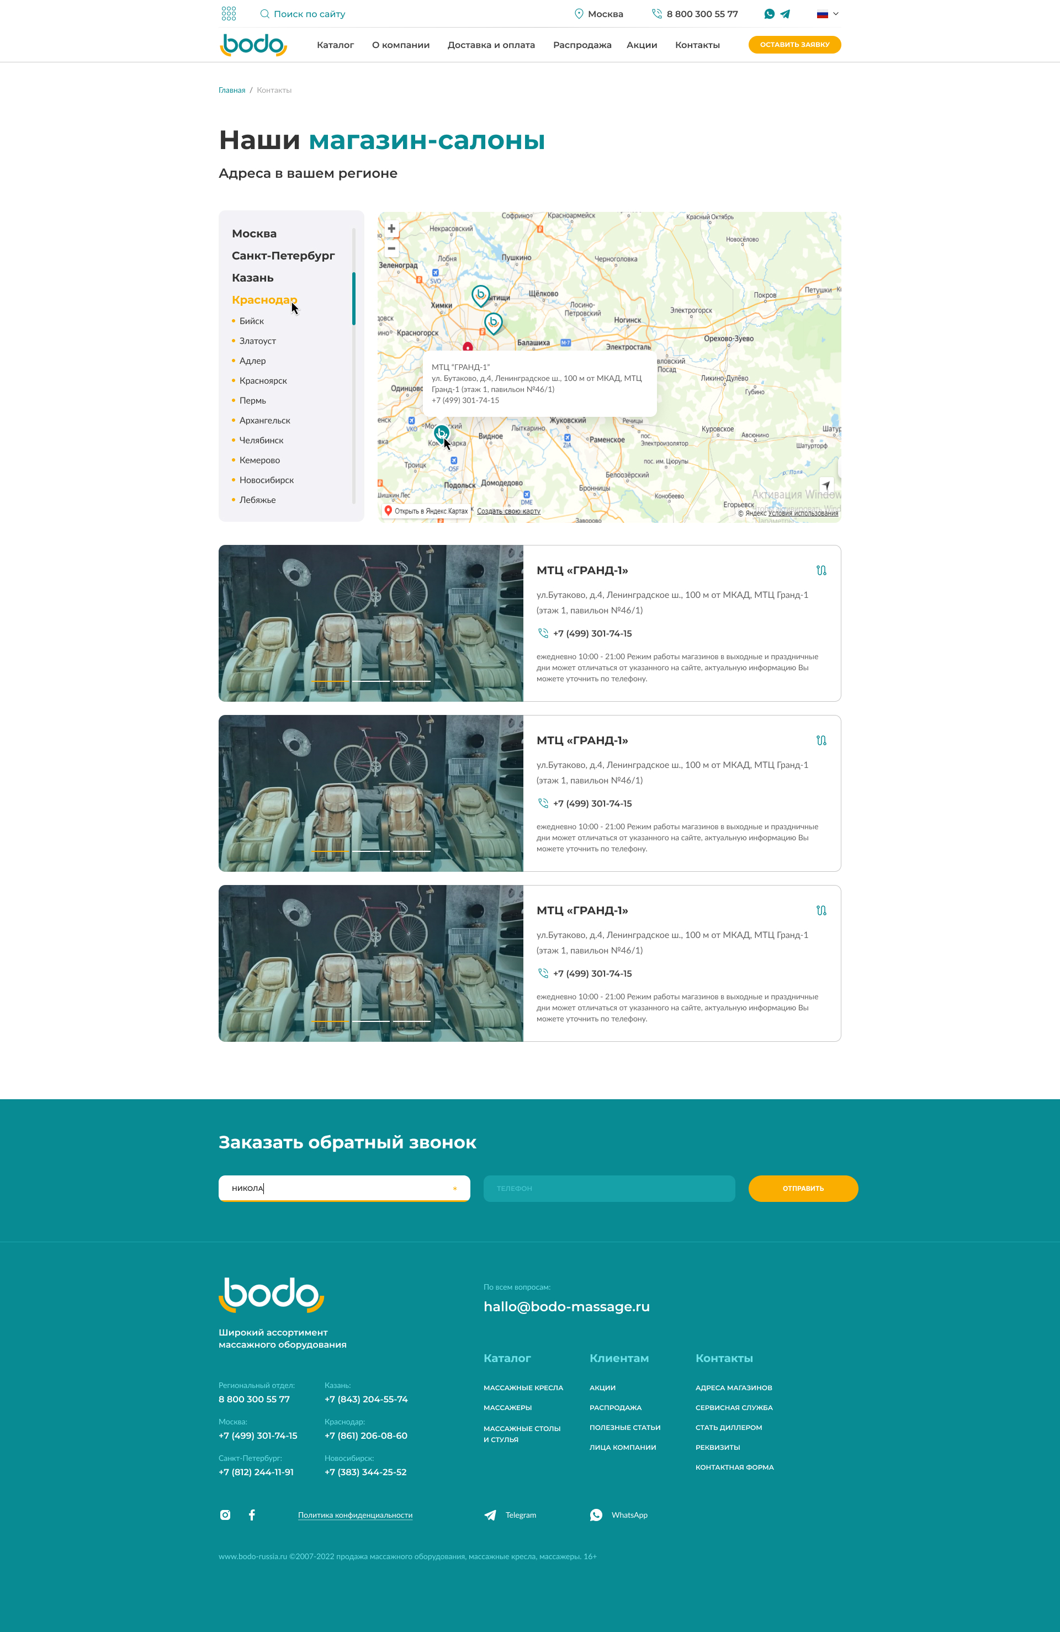Click route icon on third МТЦ ГРАНД-1 card
Viewport: 1060px width, 1632px height.
821,910
